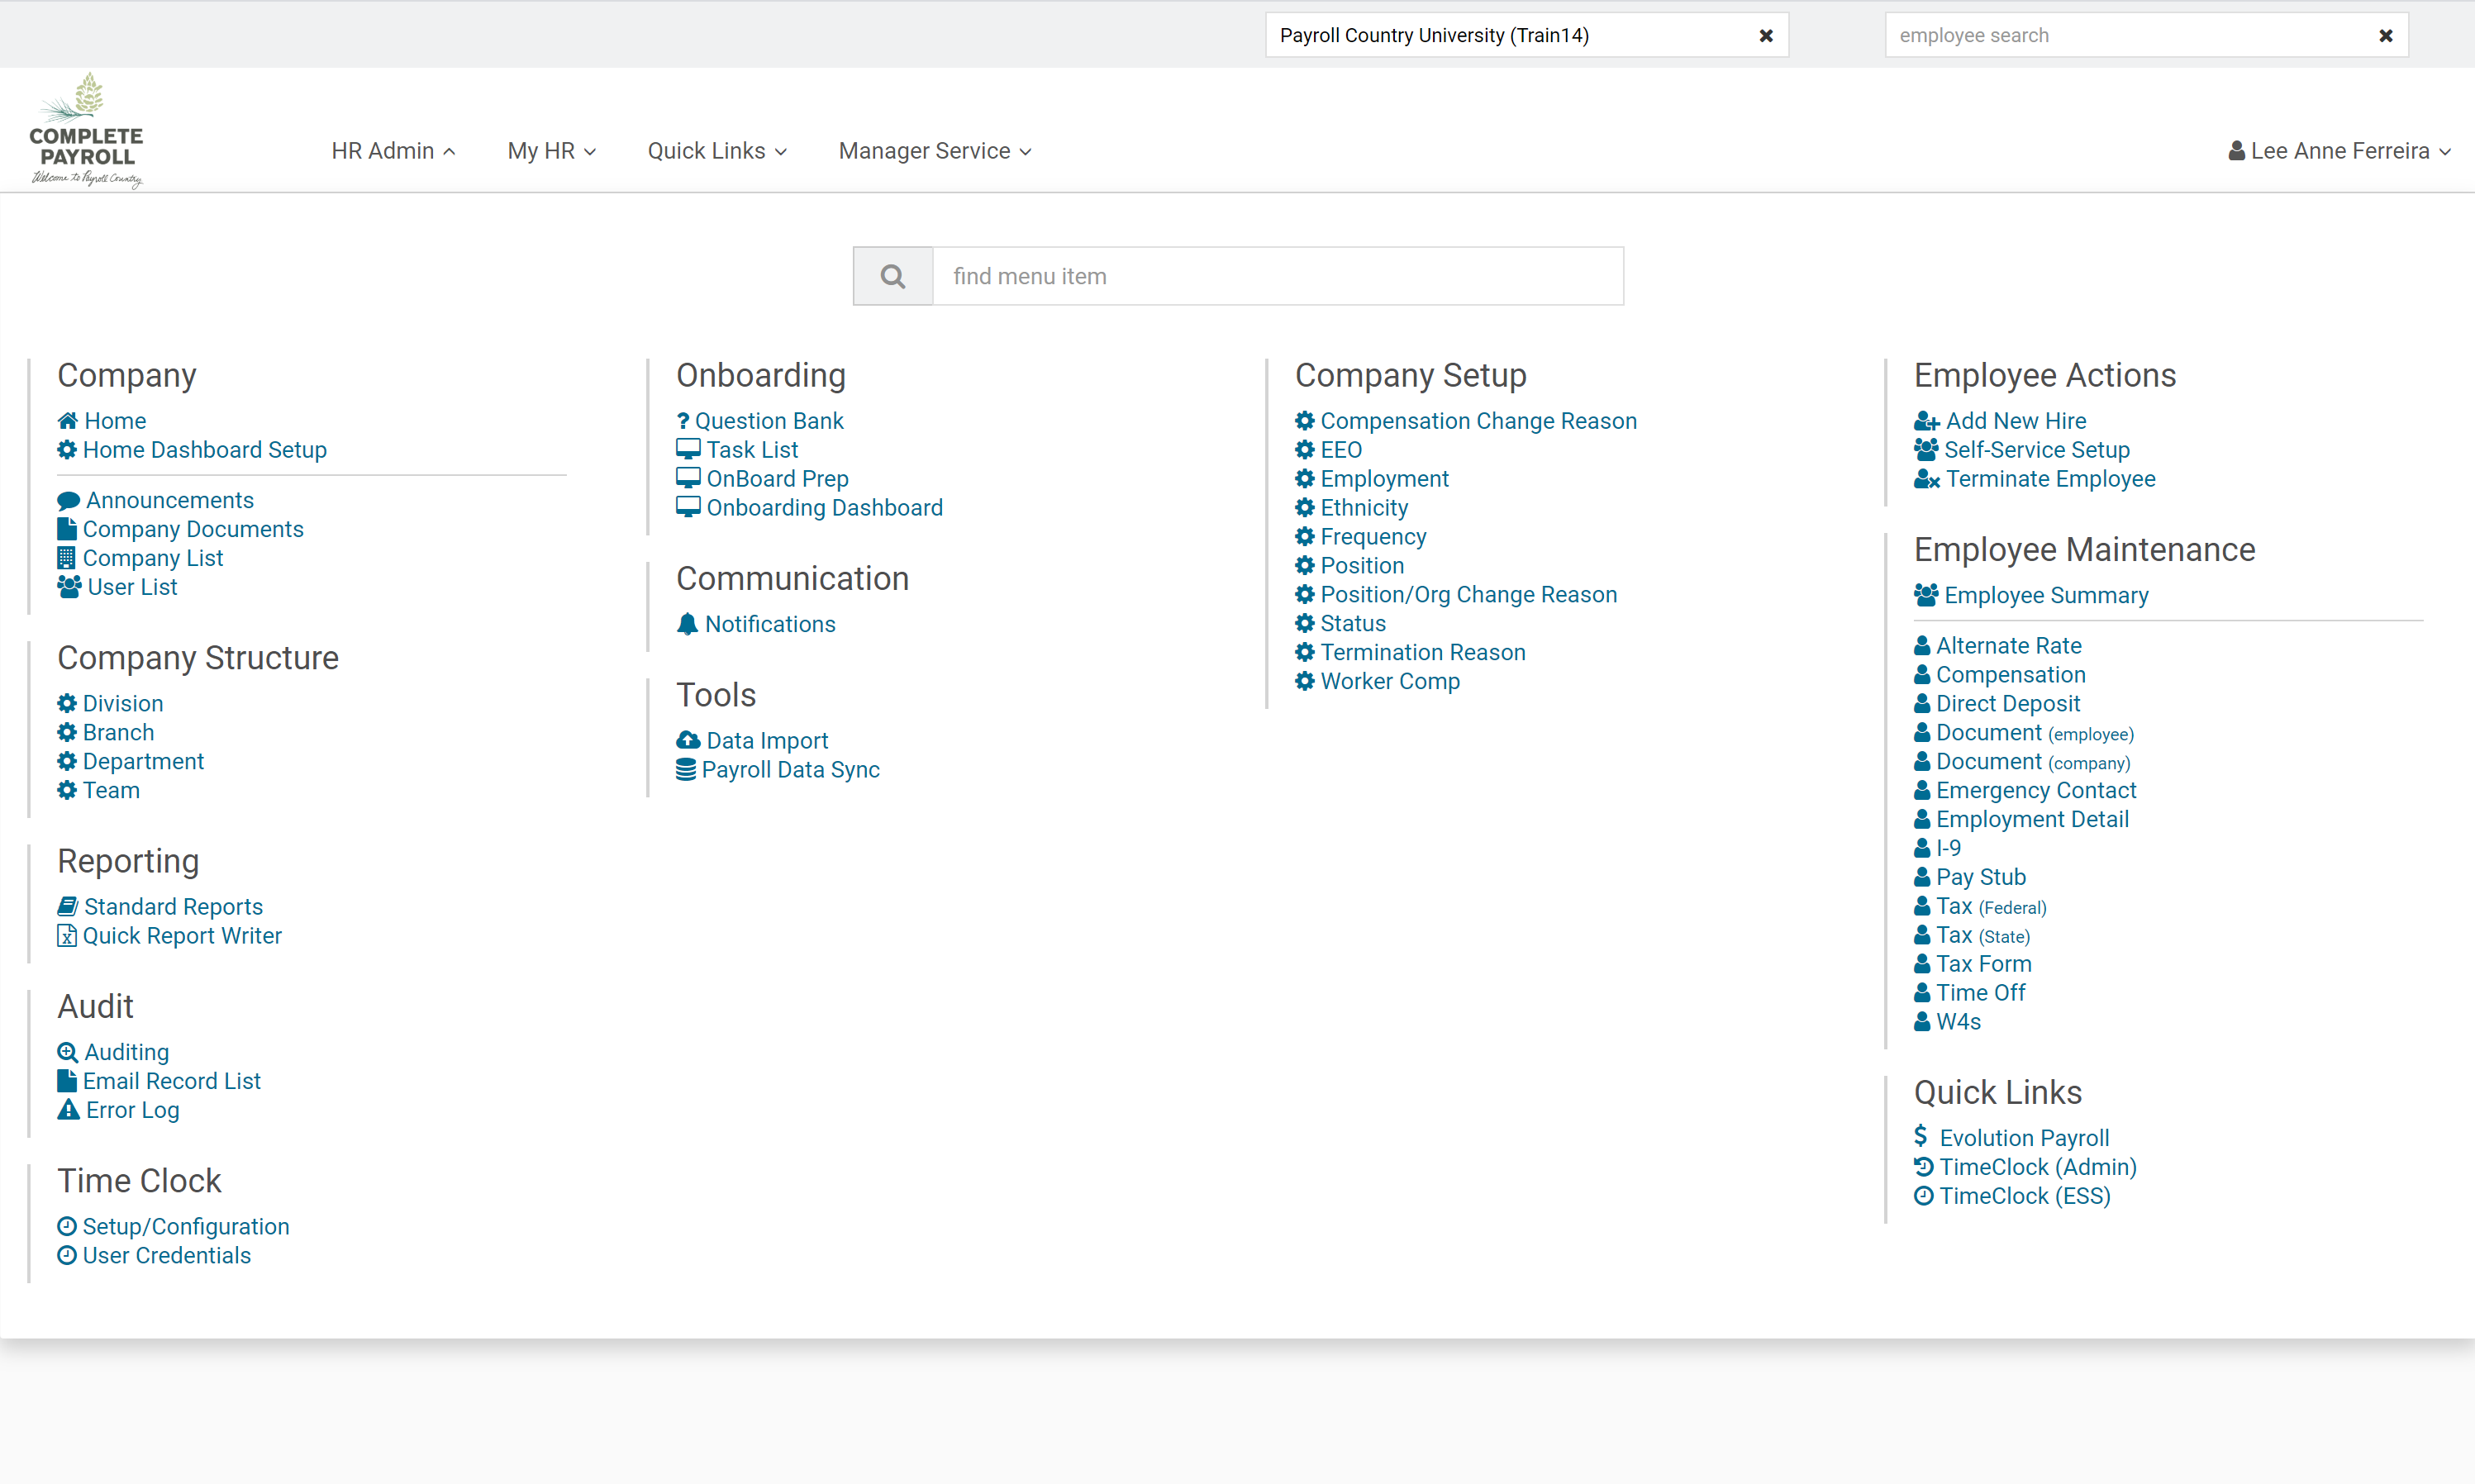The image size is (2475, 1484).
Task: Open the Branch setup link
Action: [119, 733]
